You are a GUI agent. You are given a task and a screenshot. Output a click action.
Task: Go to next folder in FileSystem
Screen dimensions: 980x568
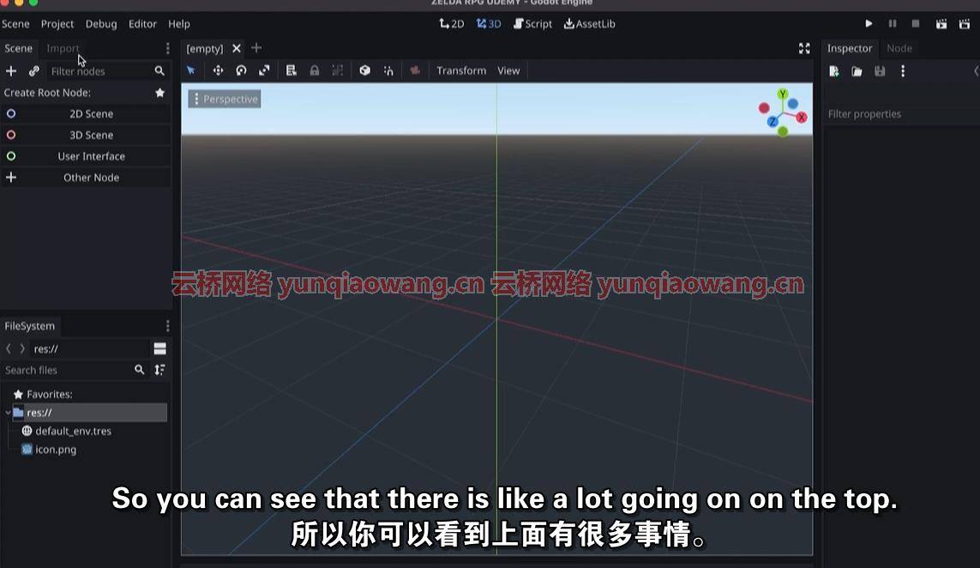click(x=22, y=348)
